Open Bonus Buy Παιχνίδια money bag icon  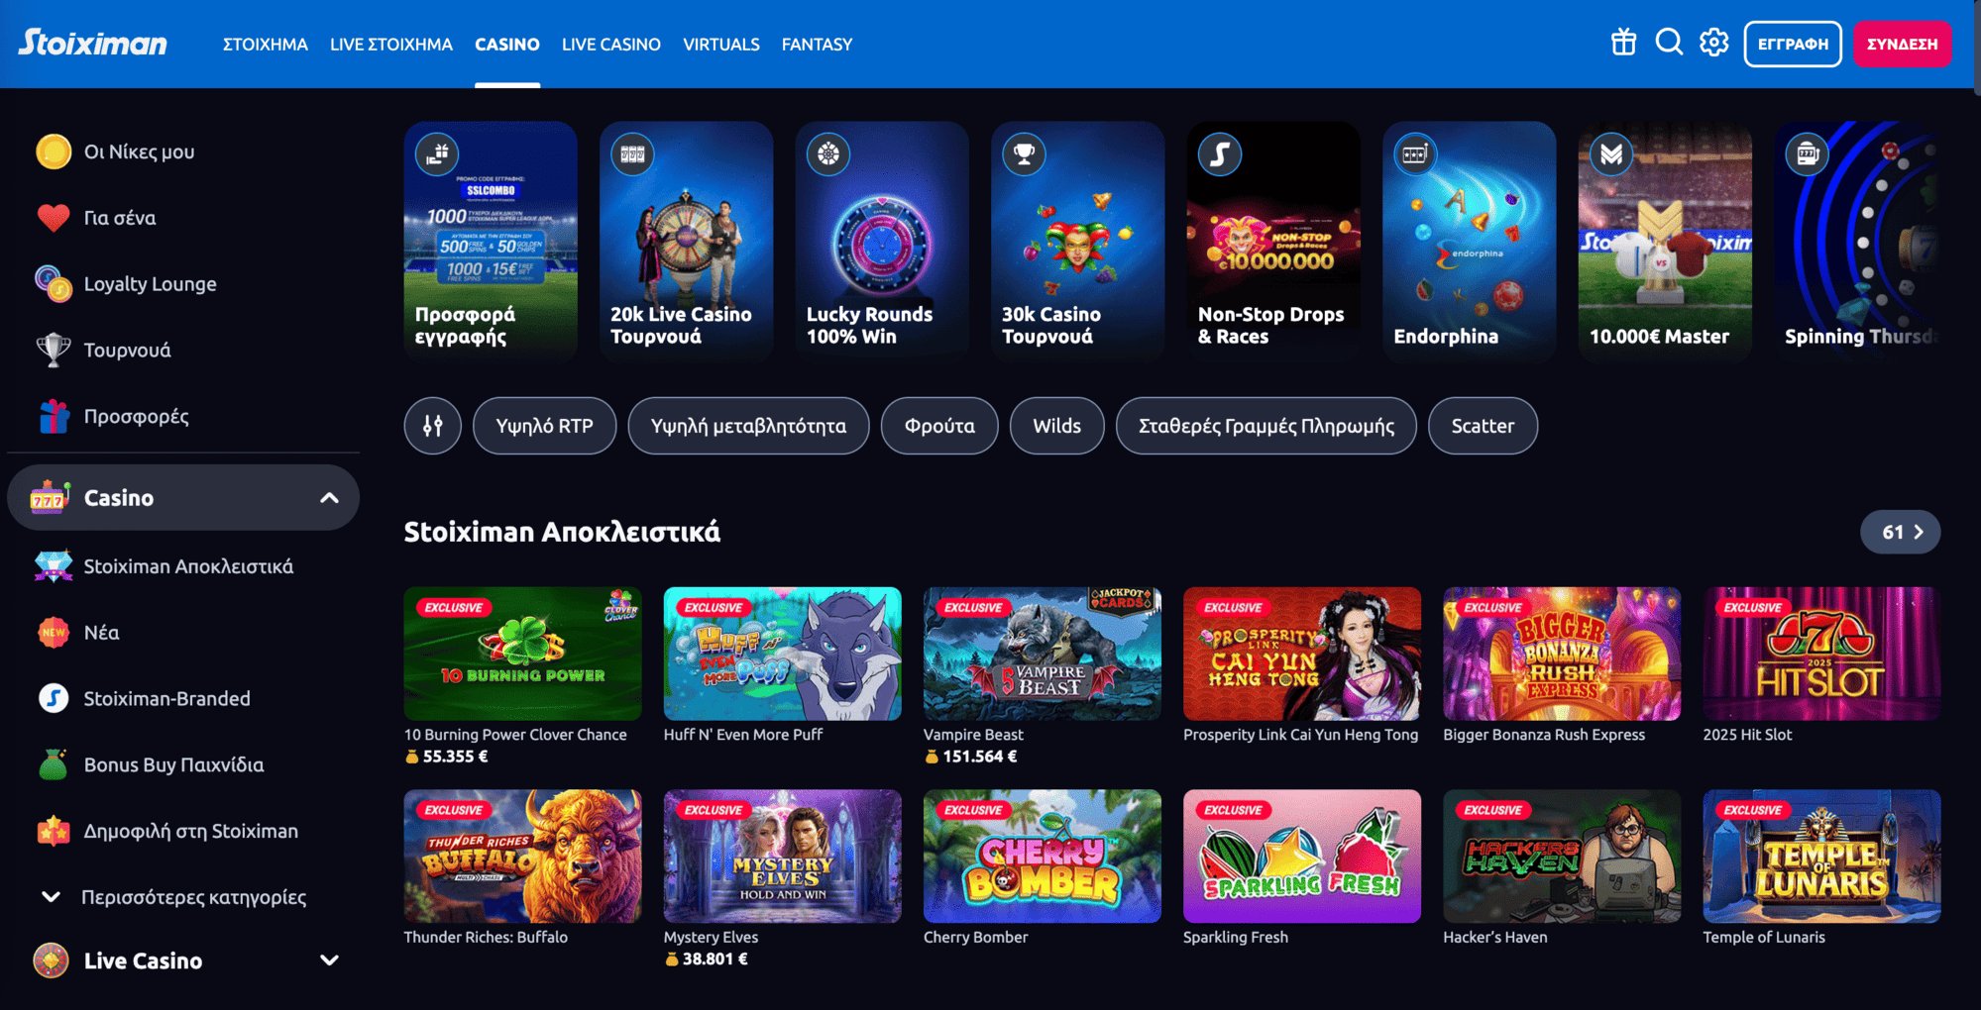(53, 764)
